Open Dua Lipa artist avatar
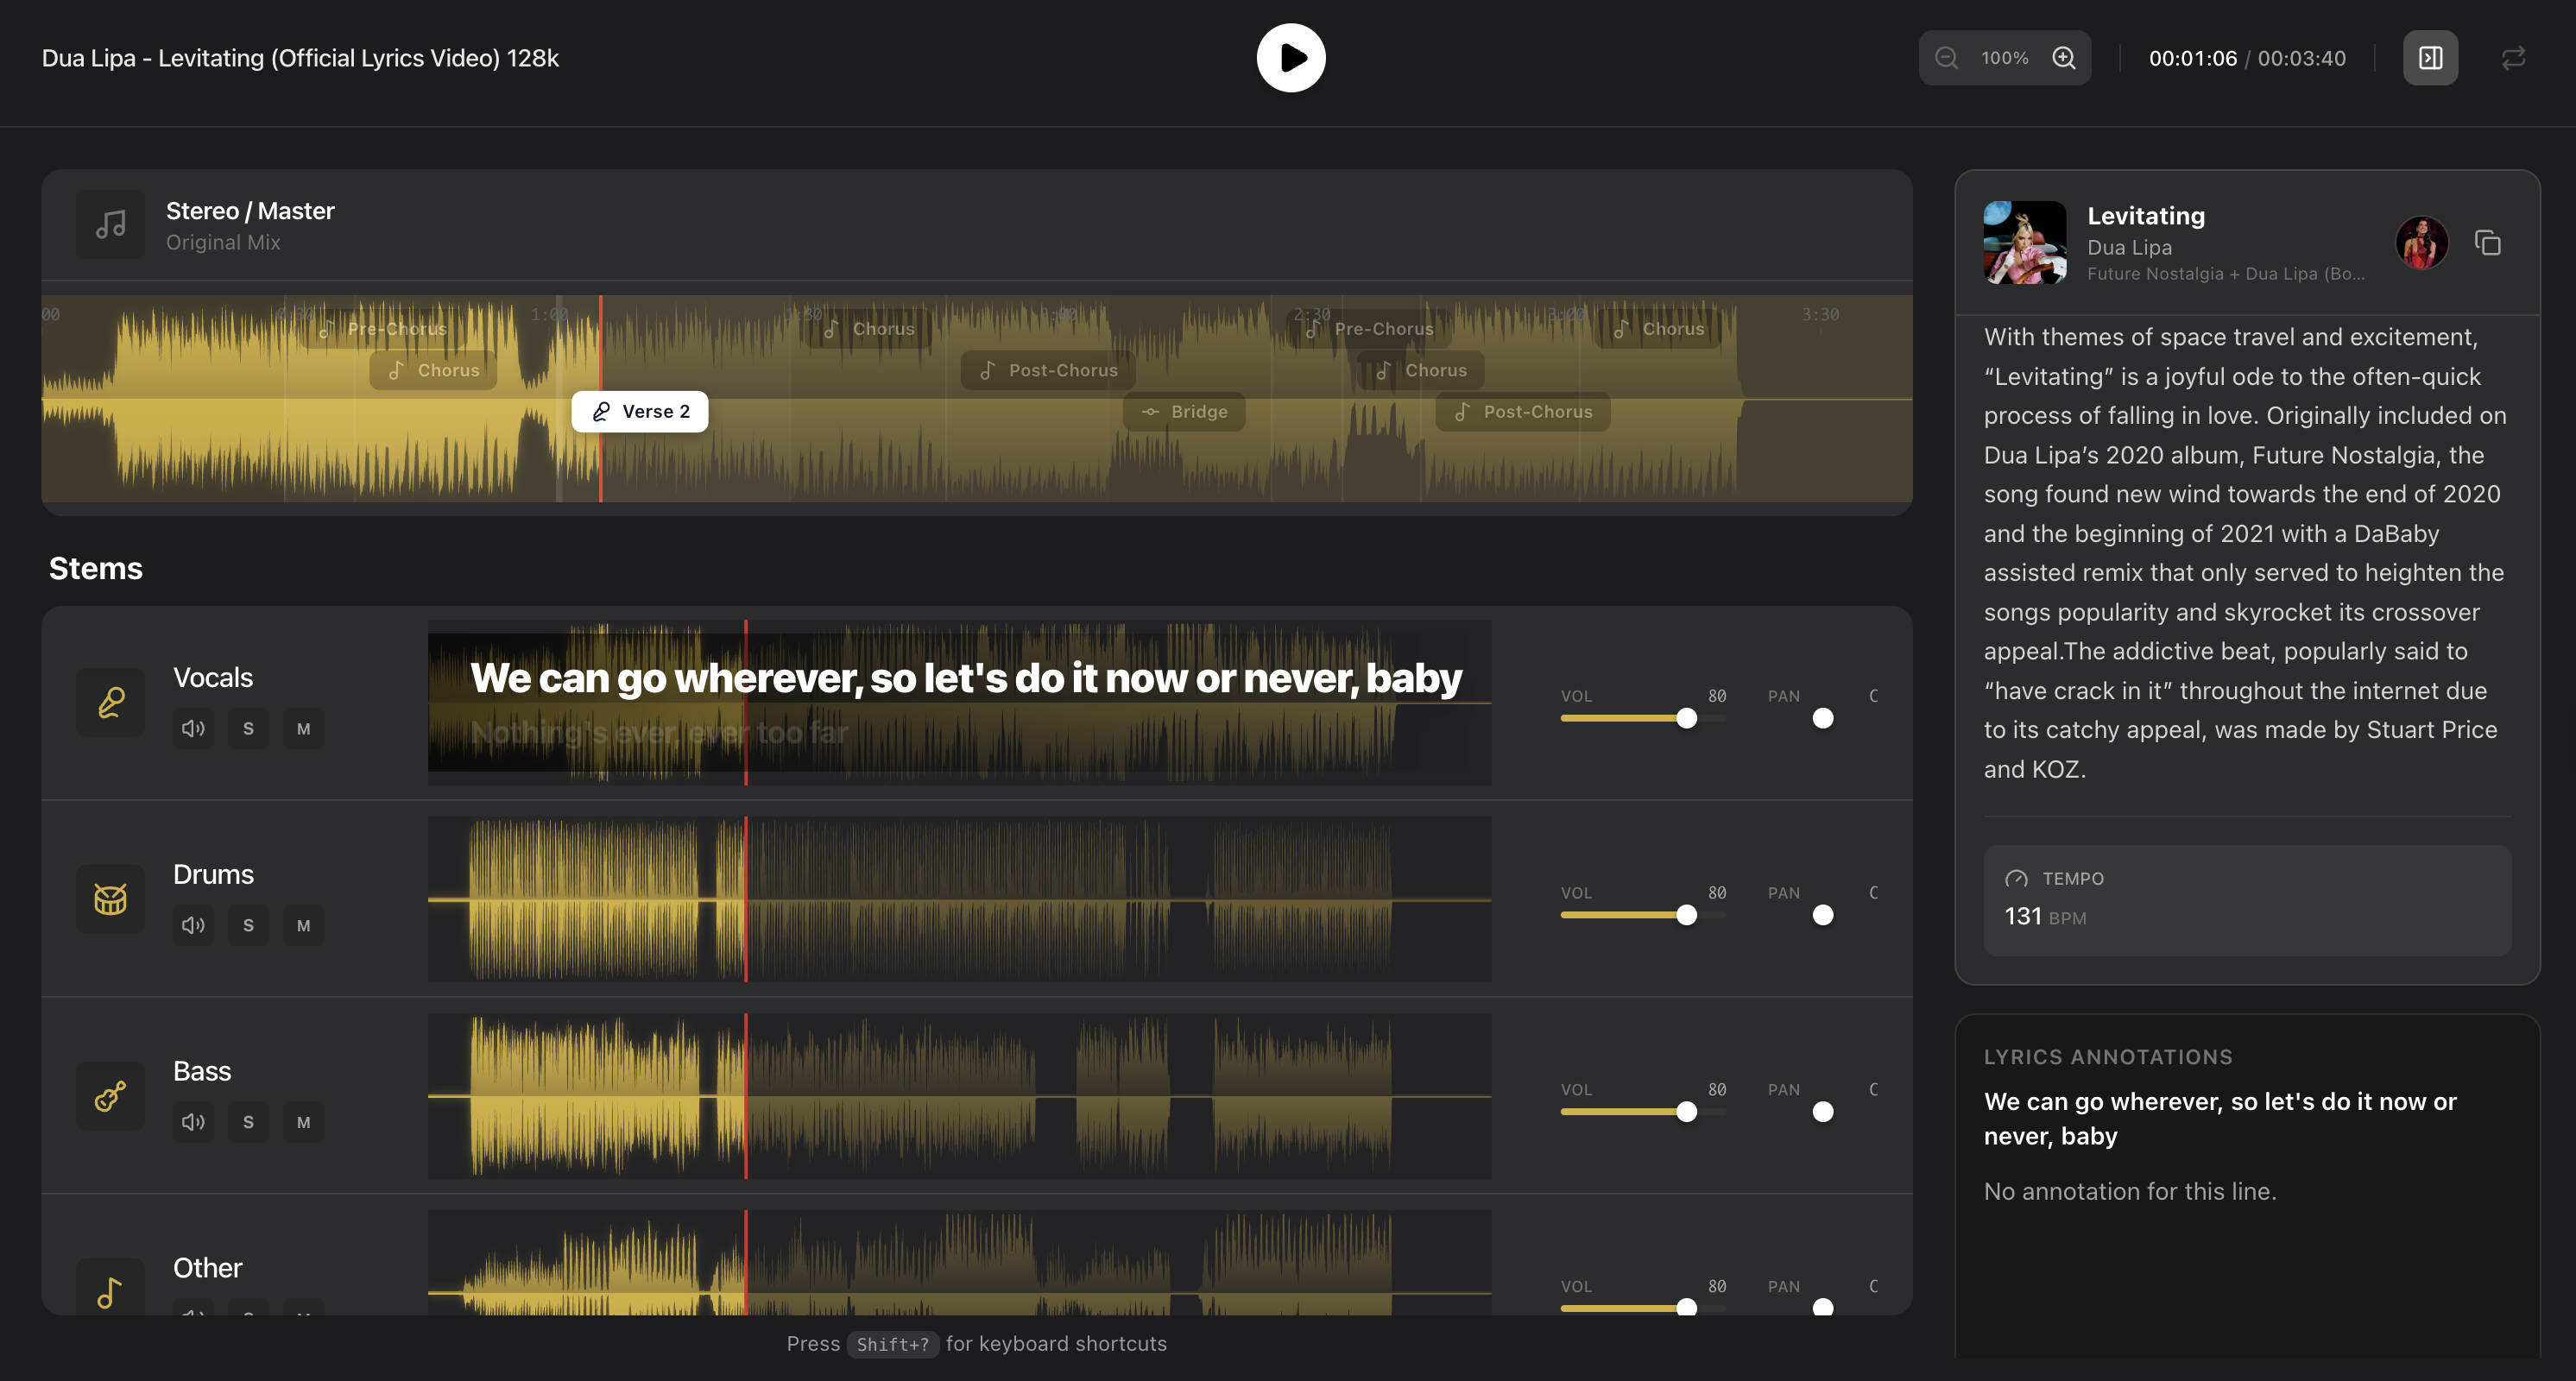The image size is (2576, 1381). (2421, 243)
